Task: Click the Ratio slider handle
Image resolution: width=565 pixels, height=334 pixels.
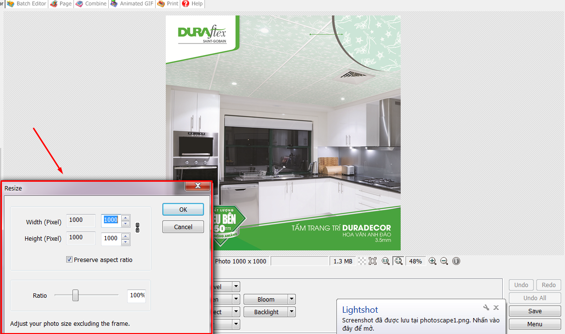Action: (75, 295)
